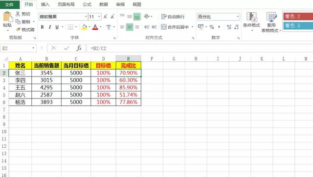Open the number format dropdown 百分比
The height and width of the screenshot is (177, 313).
point(238,17)
